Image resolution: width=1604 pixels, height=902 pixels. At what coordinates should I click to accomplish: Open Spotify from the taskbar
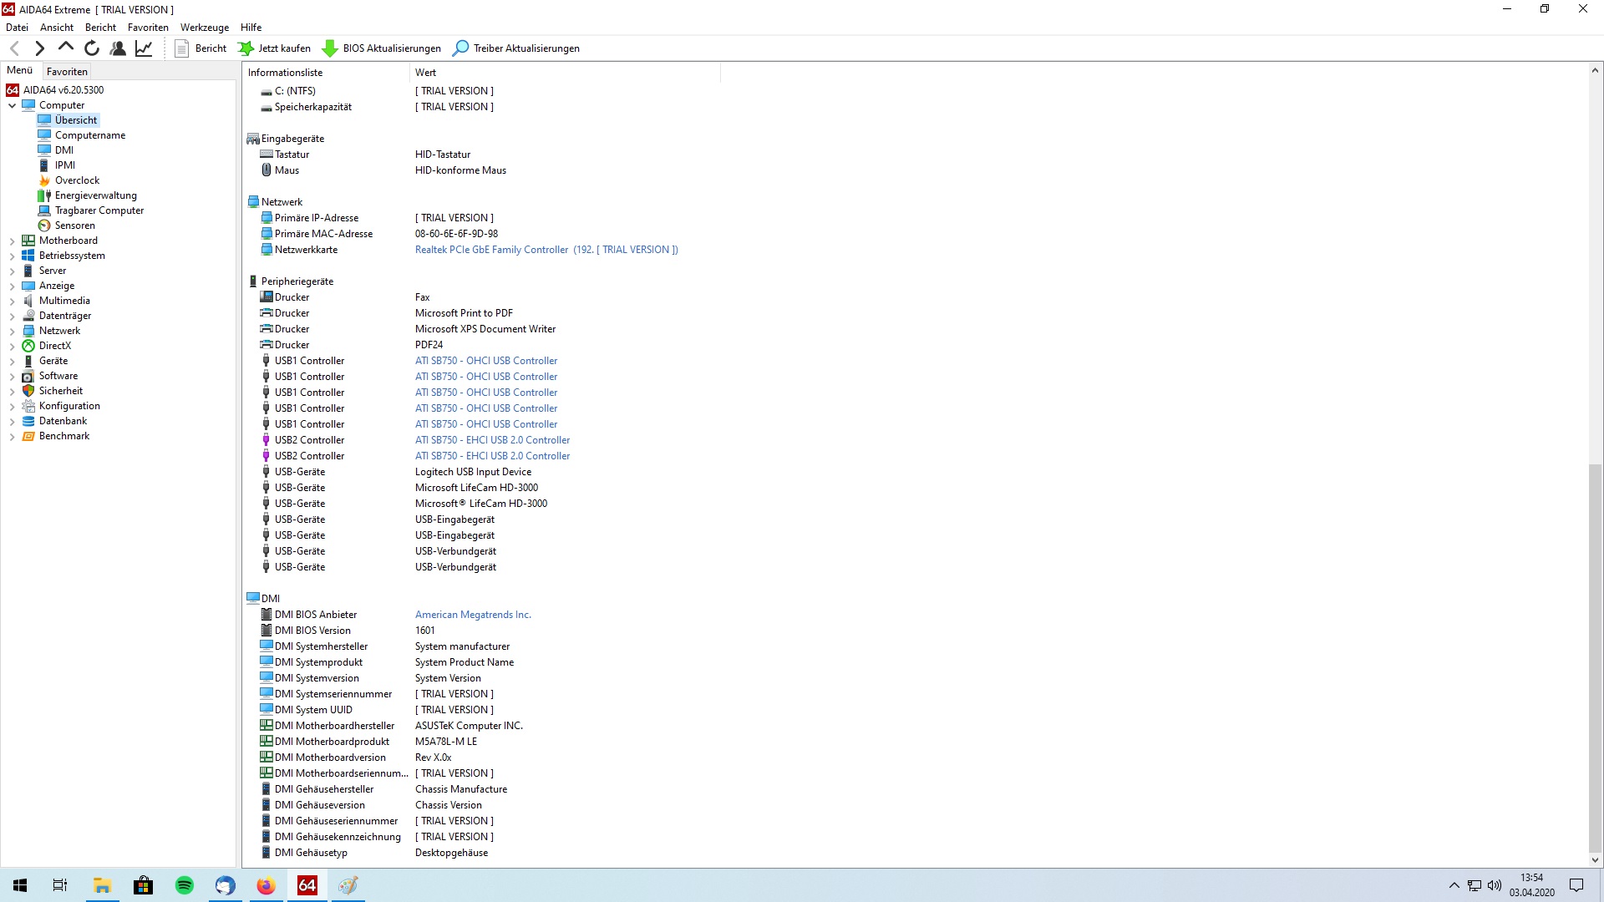[184, 885]
